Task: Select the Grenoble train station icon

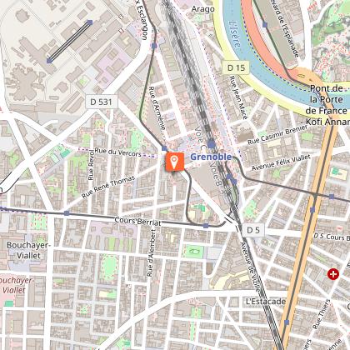Action: pos(211,144)
